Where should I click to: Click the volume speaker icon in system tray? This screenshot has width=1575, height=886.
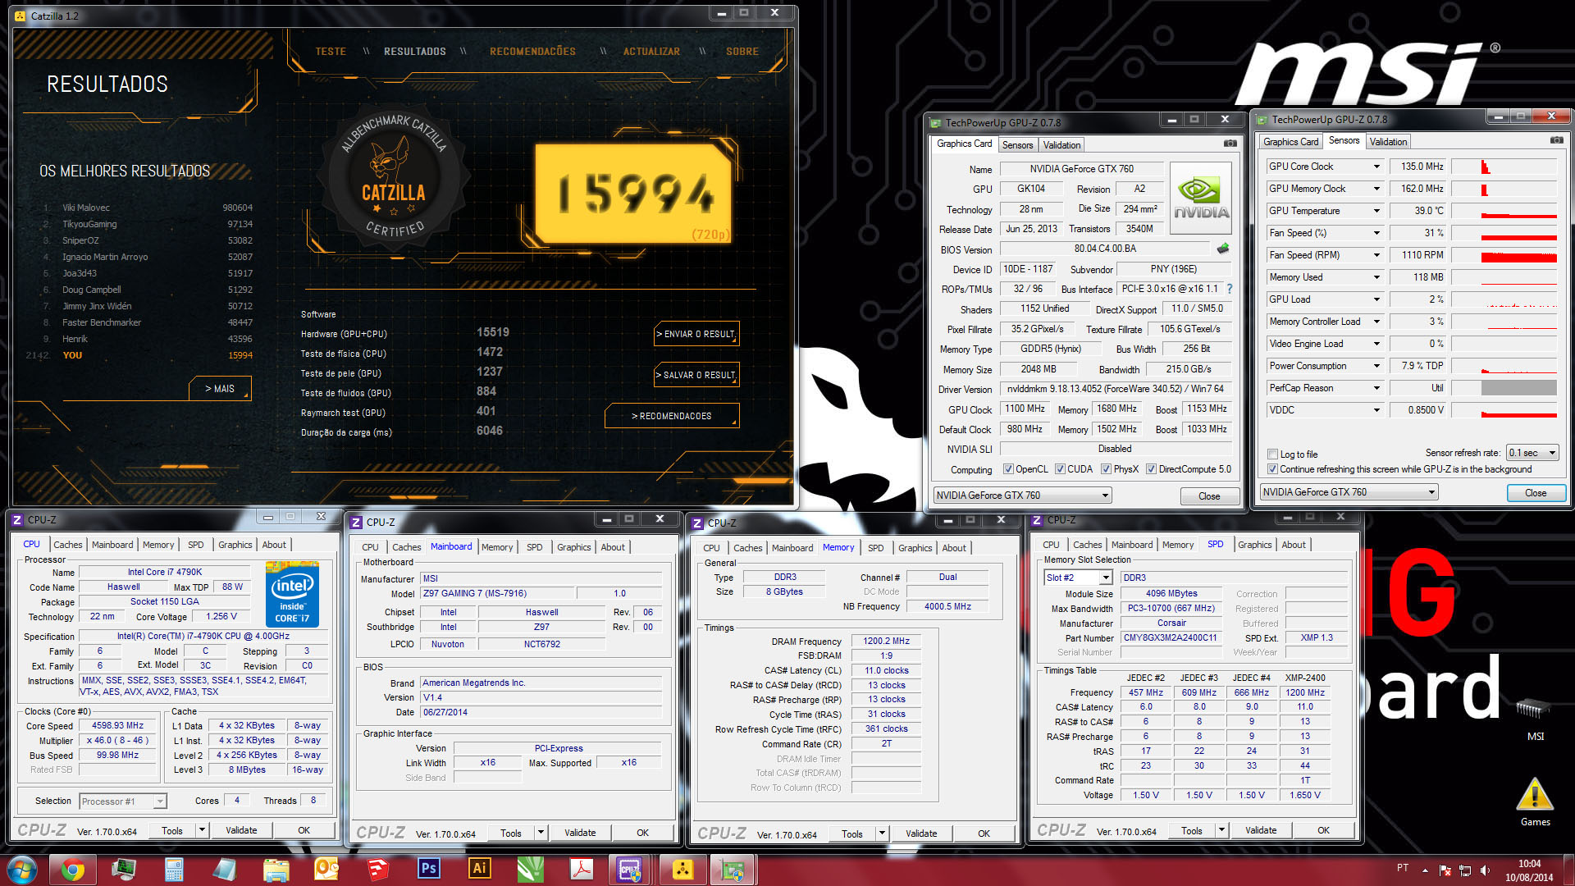point(1486,870)
